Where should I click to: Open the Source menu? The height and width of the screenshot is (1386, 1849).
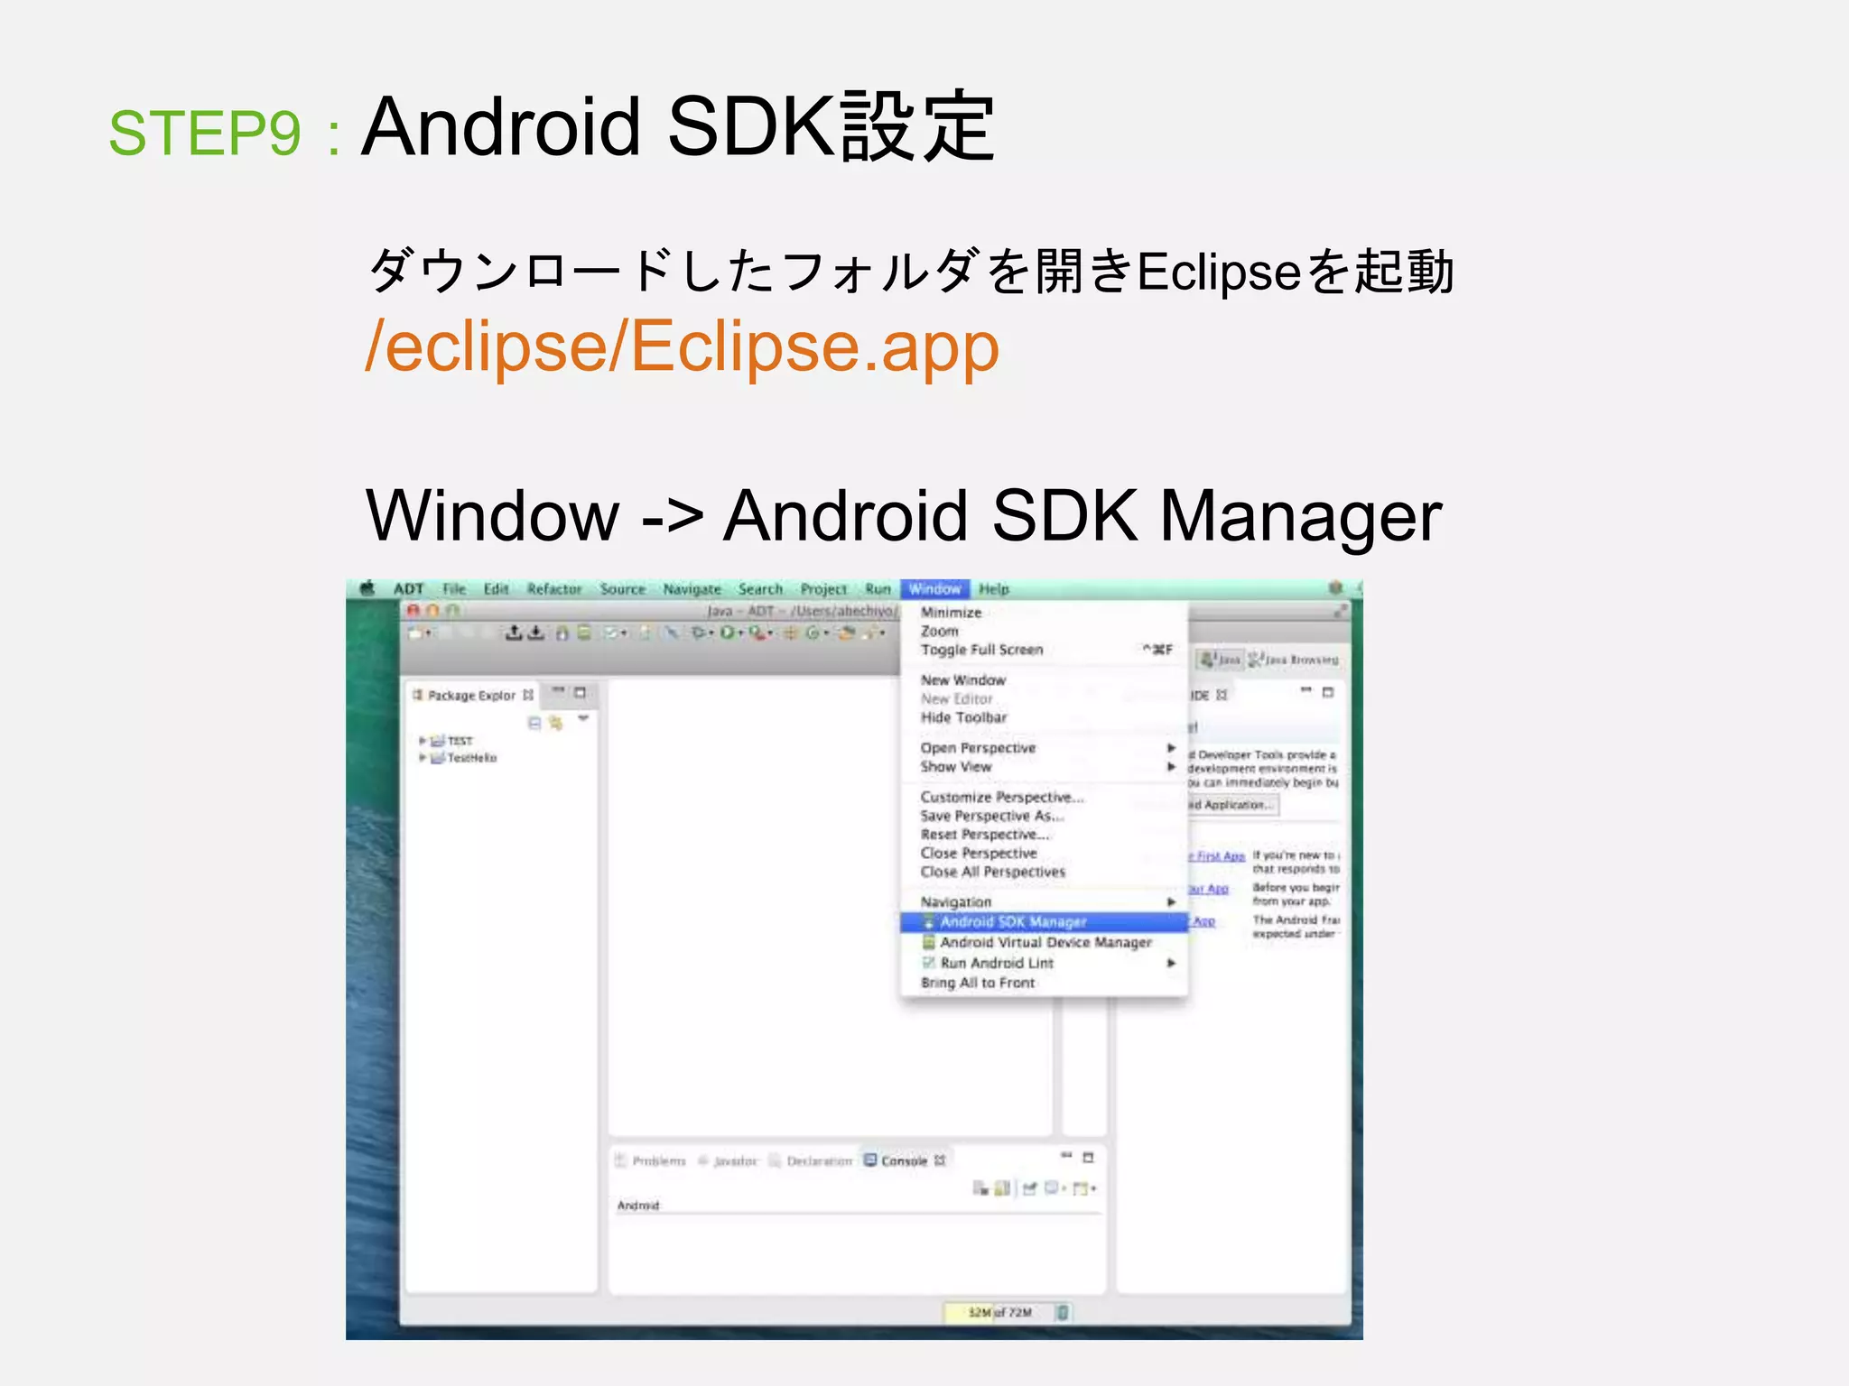tap(623, 589)
